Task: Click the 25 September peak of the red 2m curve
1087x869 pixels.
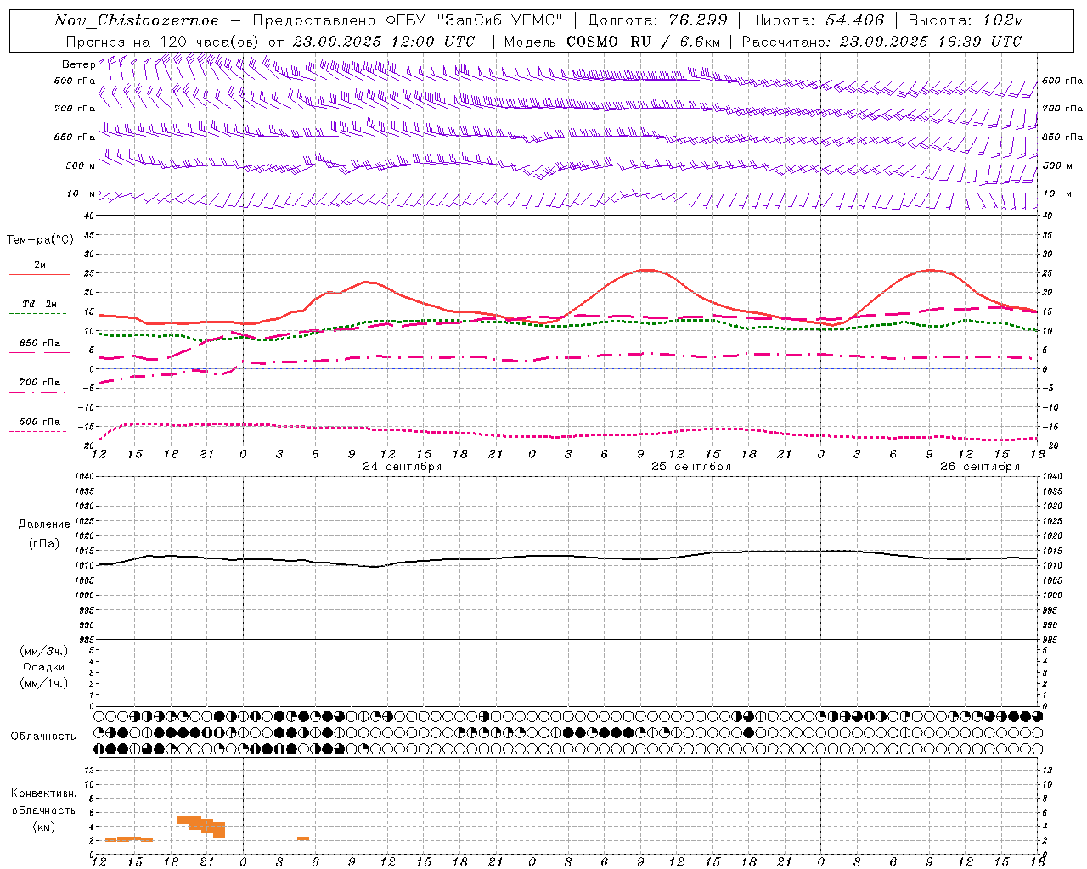Action: click(647, 270)
